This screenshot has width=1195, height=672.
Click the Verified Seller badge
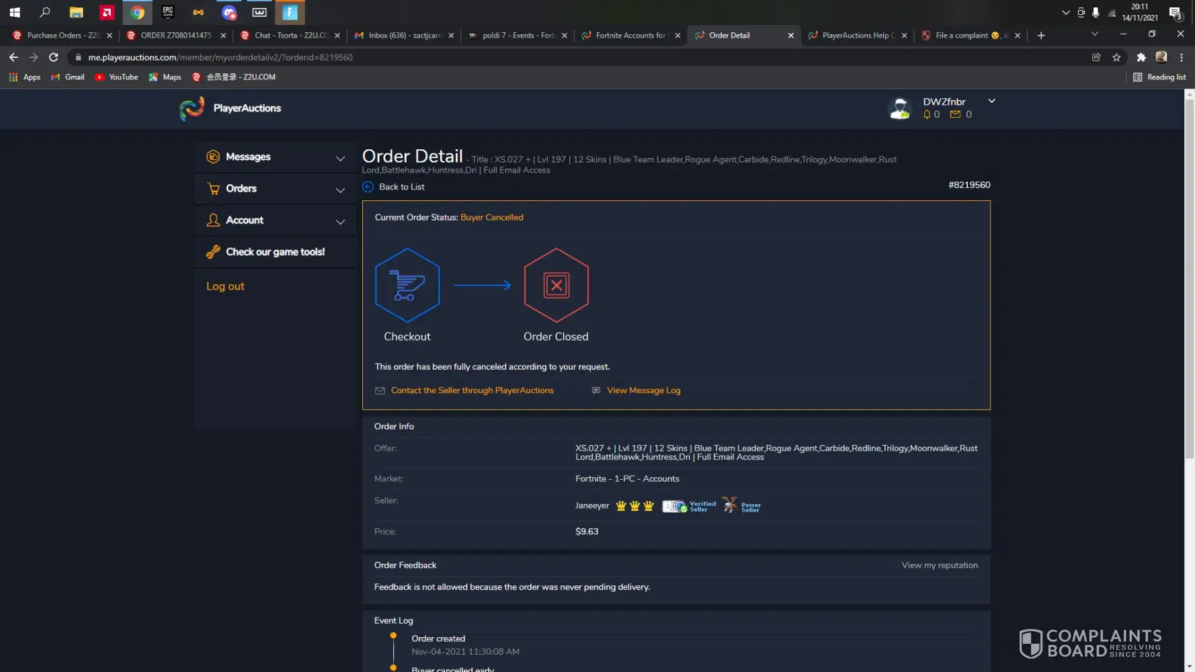689,506
